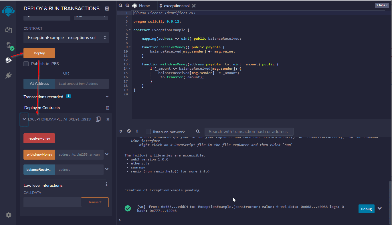Click the terminal command prompt line

(254, 220)
